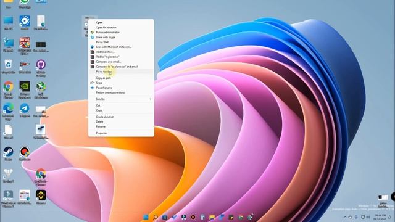Open Chrome from the taskbar
This screenshot has width=395, height=222.
pyautogui.click(x=241, y=217)
